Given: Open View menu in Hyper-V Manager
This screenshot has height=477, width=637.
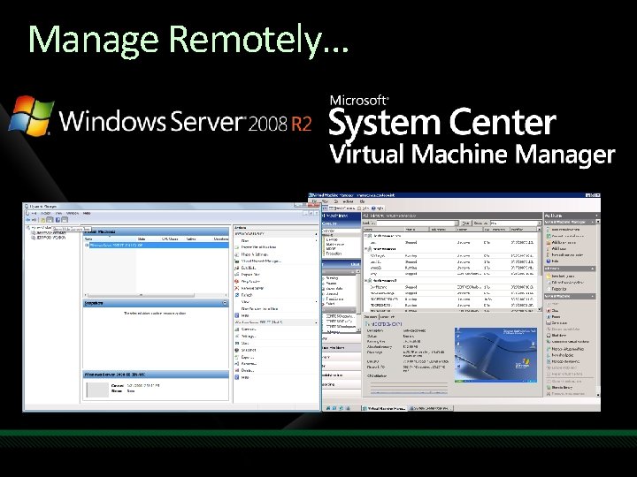Looking at the screenshot, I should click(59, 213).
